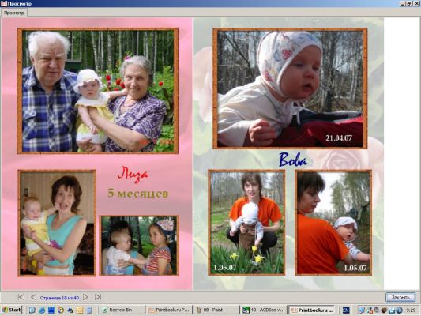Switch to the 00 - Paint taskbar window
Viewport: 421px width, 316px height.
(x=216, y=310)
